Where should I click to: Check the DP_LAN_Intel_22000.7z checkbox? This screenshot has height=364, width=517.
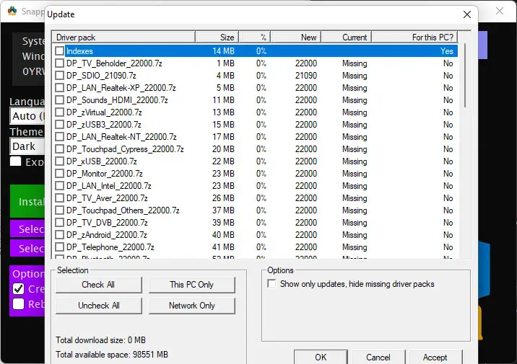tap(60, 186)
